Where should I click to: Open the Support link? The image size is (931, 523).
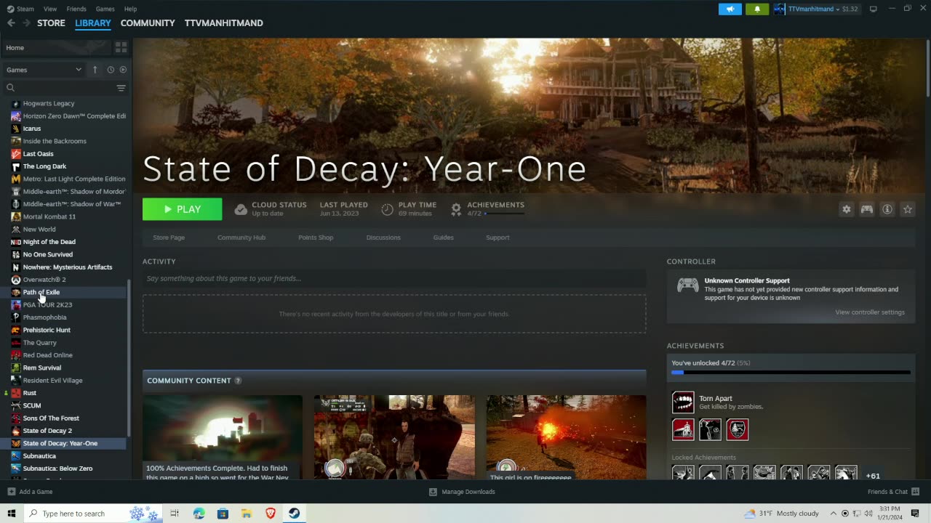[x=498, y=238]
